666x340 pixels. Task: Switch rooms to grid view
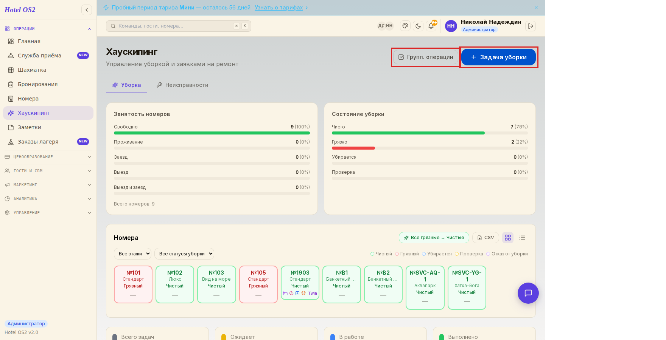[508, 238]
